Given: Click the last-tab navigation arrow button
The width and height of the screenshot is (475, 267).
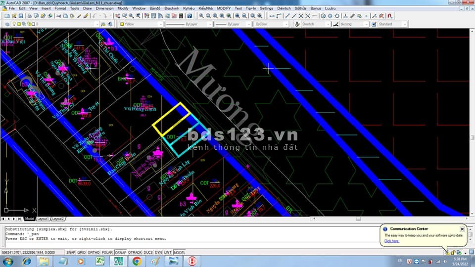Looking at the screenshot, I should (x=20, y=219).
